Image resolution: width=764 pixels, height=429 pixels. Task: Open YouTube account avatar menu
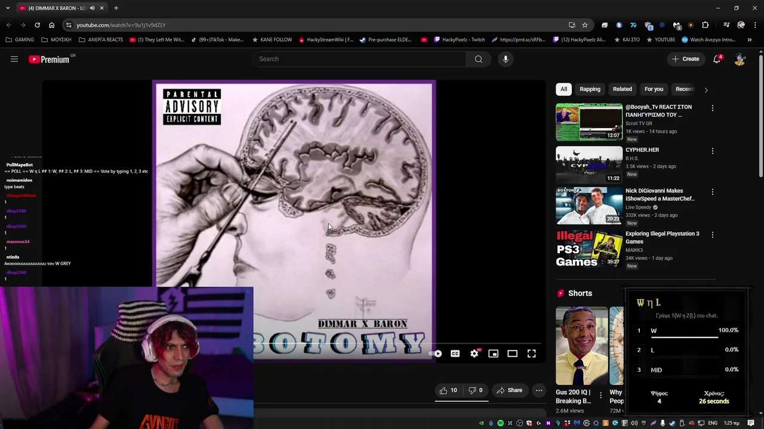pos(740,59)
